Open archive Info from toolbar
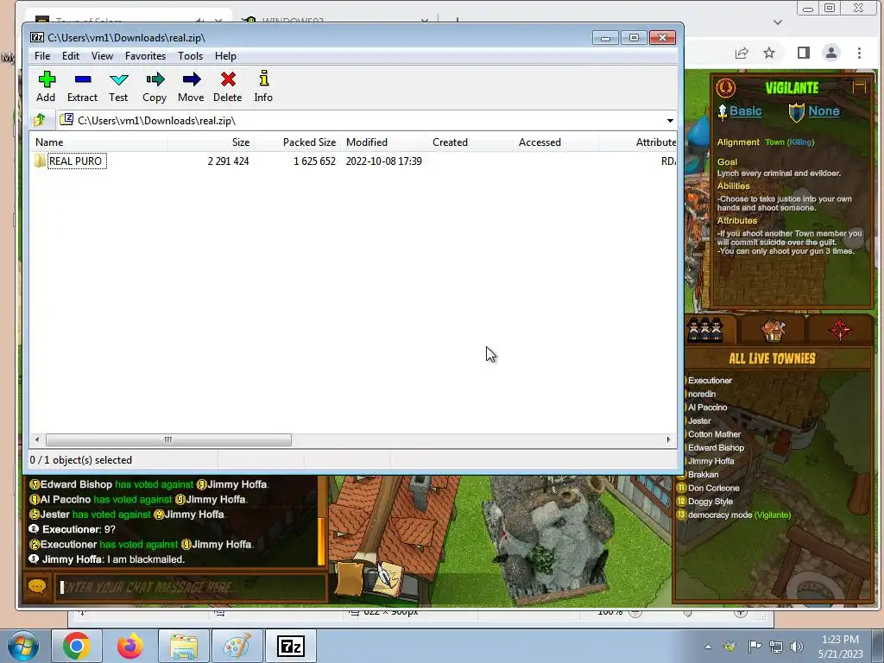Image resolution: width=884 pixels, height=663 pixels. [263, 86]
